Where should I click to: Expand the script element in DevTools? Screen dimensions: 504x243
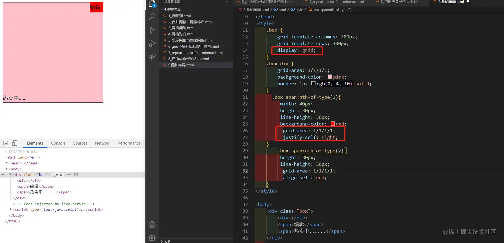tap(11, 210)
